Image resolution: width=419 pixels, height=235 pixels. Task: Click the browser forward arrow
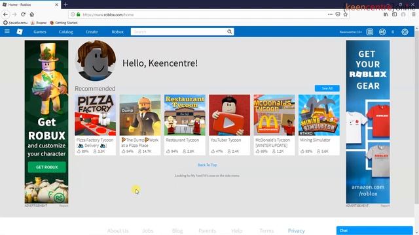[x=14, y=14]
